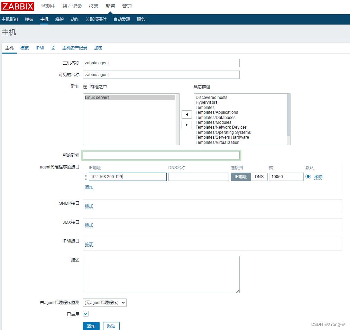Click 添加 in SNMP接口 row

tap(89, 206)
